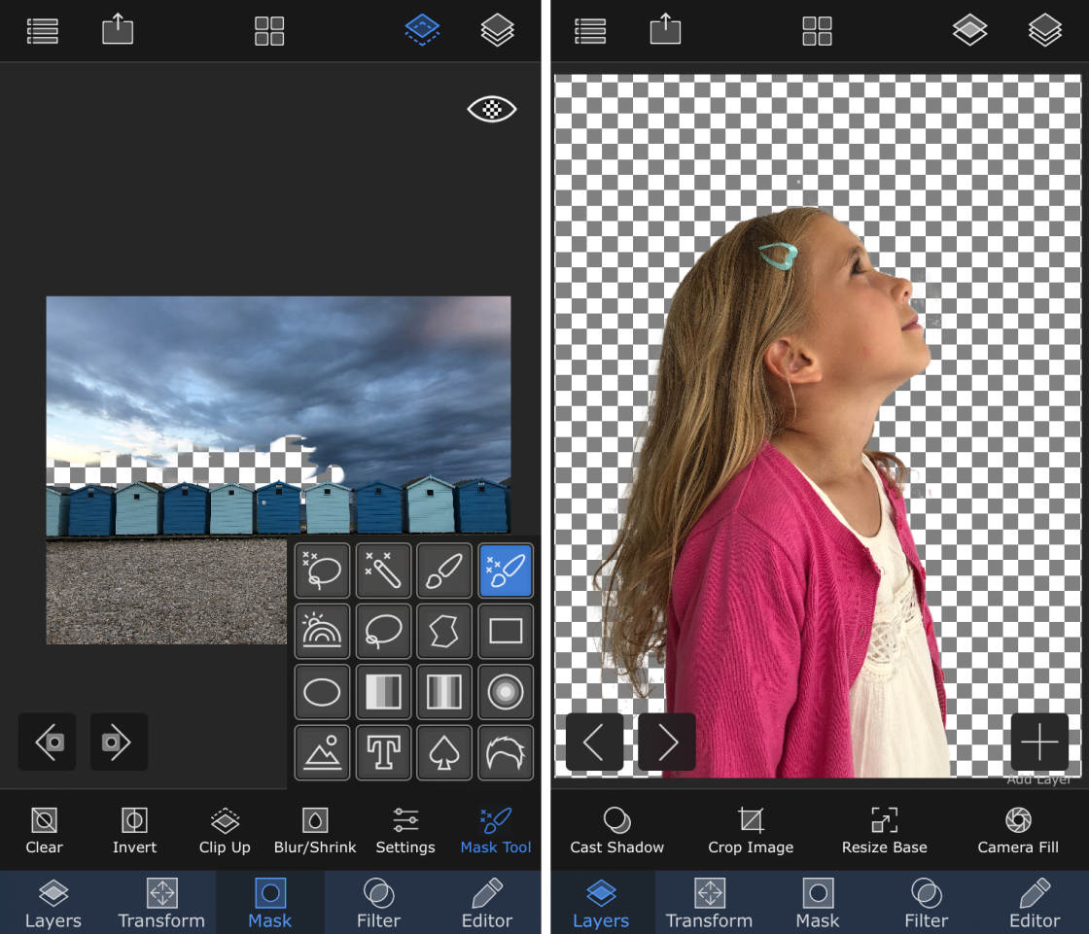Select the magic lasso tool
1089x934 pixels.
pos(321,571)
